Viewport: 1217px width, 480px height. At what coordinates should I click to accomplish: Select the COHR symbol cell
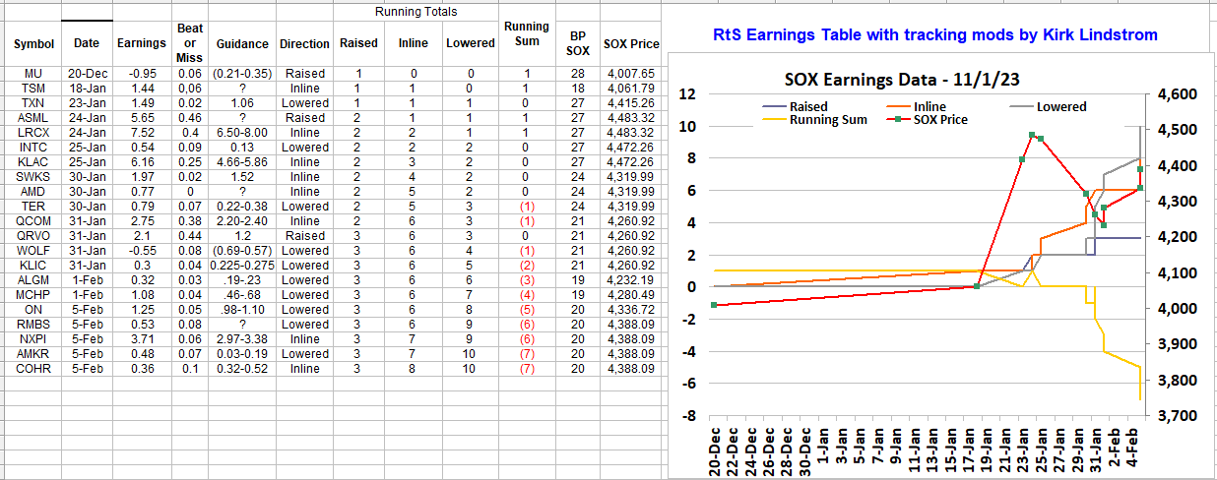pos(33,369)
